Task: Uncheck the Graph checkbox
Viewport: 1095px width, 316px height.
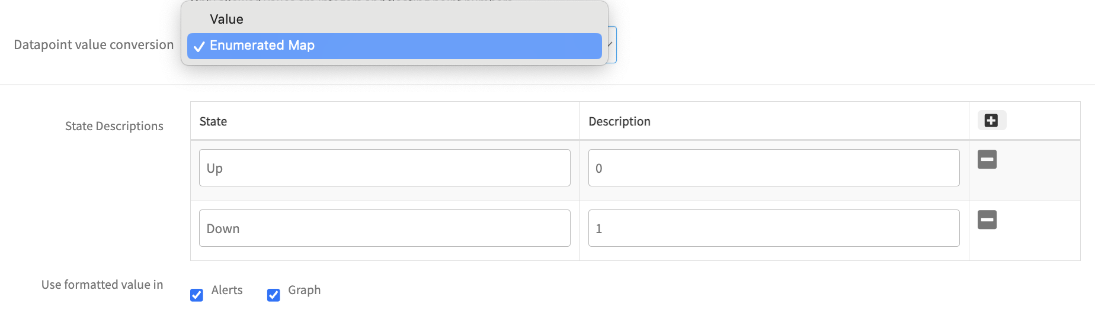Action: (273, 295)
